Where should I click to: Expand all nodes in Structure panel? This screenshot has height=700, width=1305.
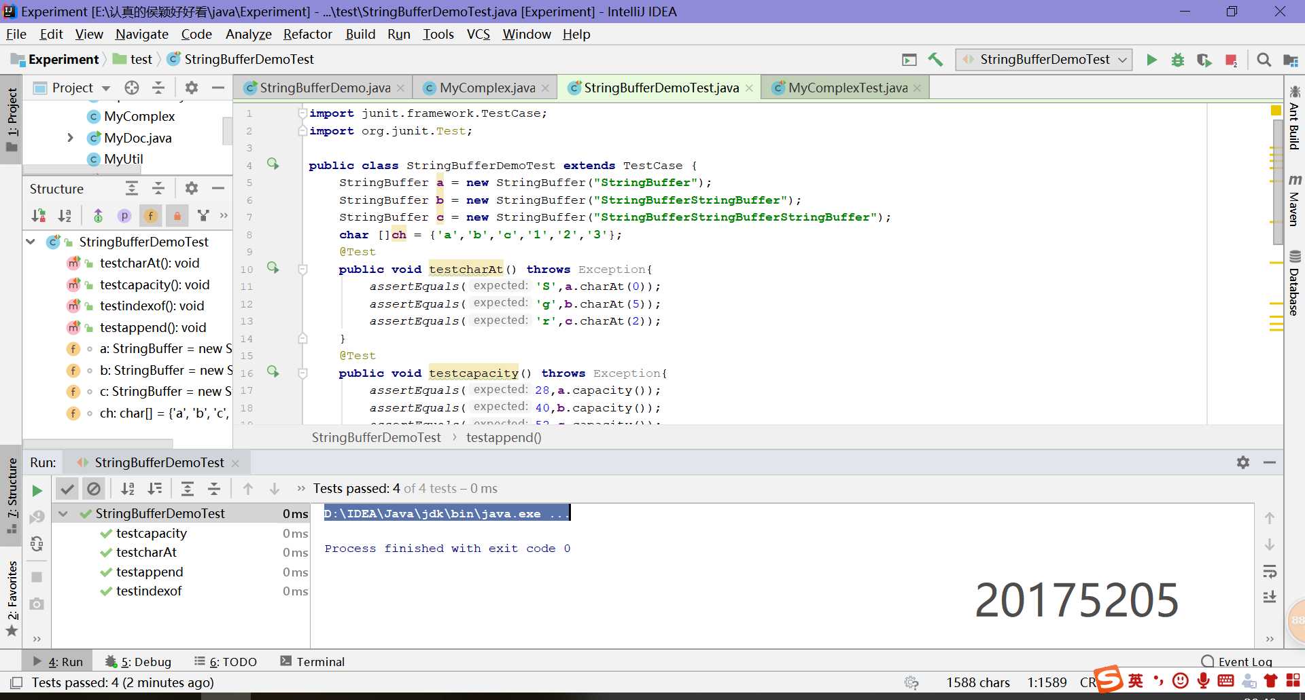(x=132, y=188)
